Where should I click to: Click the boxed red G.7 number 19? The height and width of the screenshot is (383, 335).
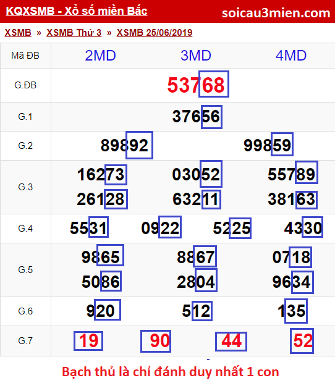(88, 341)
